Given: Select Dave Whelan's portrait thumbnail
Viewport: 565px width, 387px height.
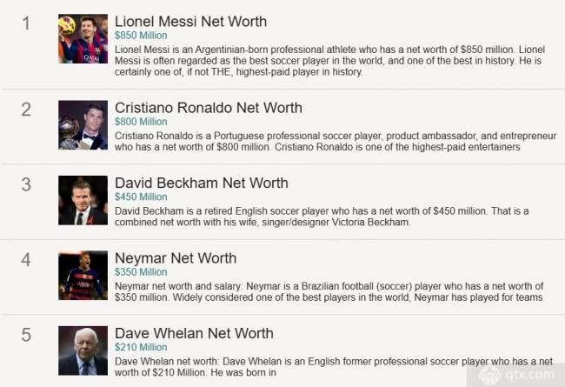Looking at the screenshot, I should click(83, 350).
